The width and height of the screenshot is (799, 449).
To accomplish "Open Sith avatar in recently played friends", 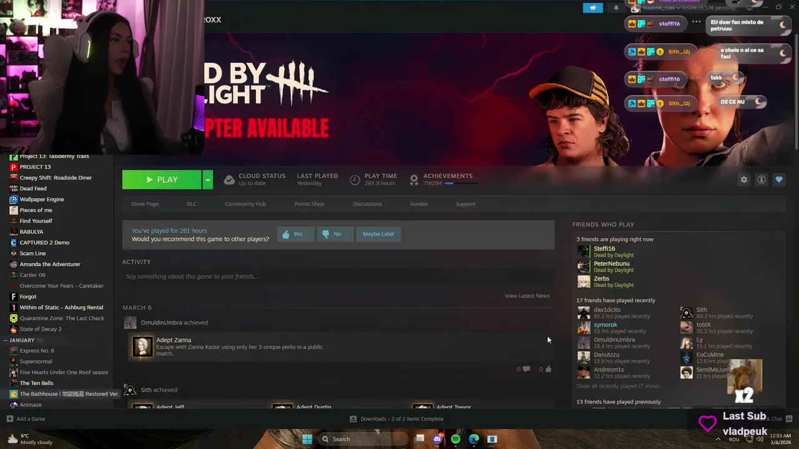I will pyautogui.click(x=686, y=312).
